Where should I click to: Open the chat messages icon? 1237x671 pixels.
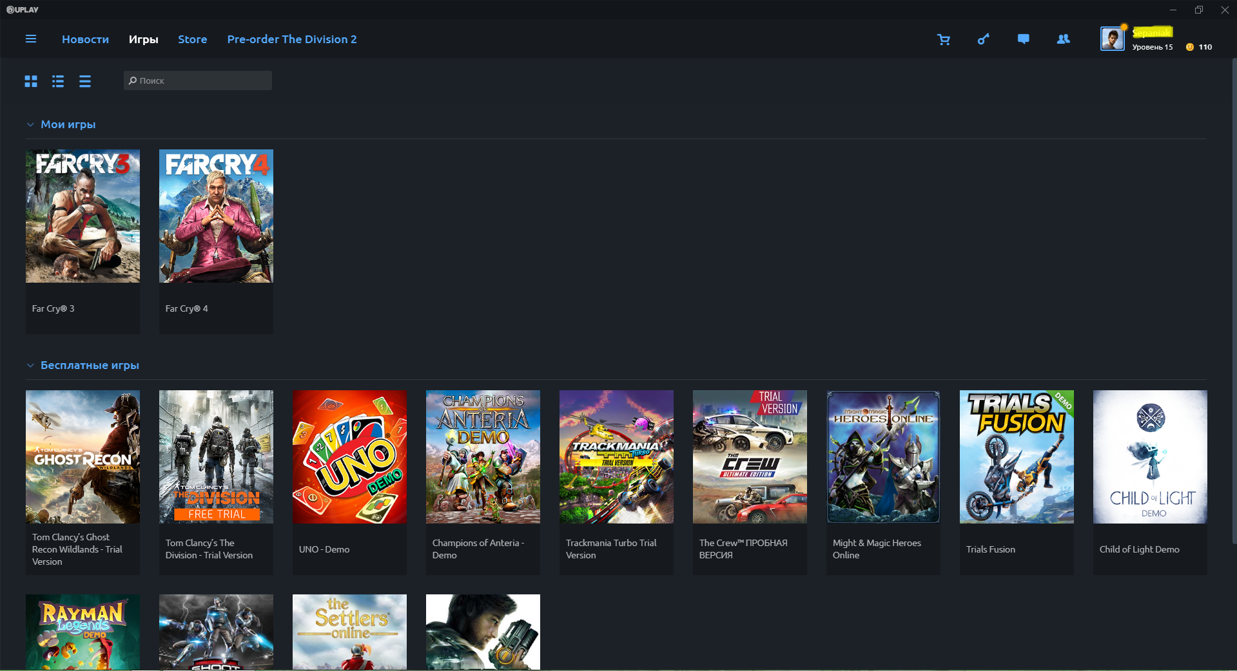coord(1023,39)
